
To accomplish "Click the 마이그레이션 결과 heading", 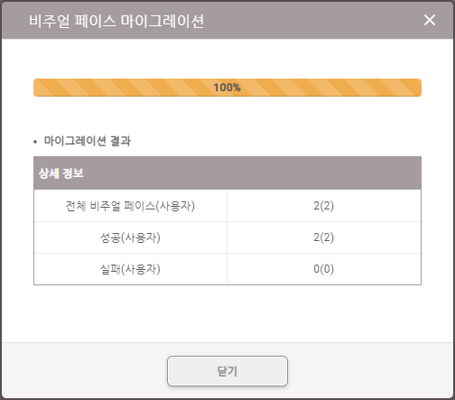I will [x=88, y=141].
